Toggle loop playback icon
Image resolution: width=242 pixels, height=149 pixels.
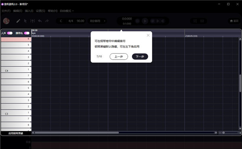(152, 21)
